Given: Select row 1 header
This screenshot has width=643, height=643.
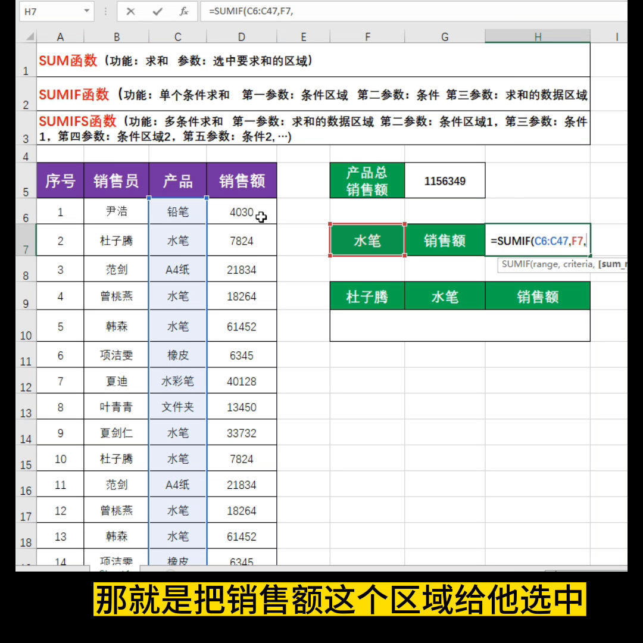Looking at the screenshot, I should pyautogui.click(x=26, y=60).
